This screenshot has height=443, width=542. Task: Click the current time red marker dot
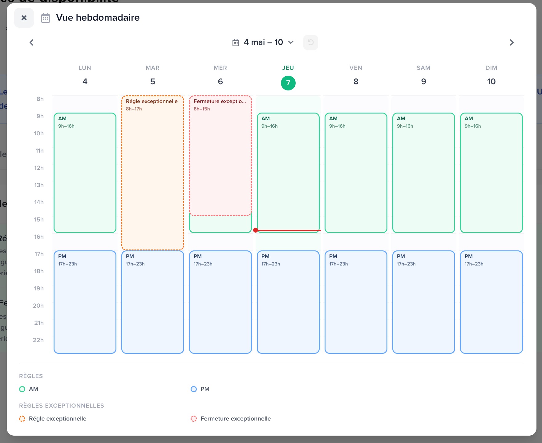tap(256, 230)
